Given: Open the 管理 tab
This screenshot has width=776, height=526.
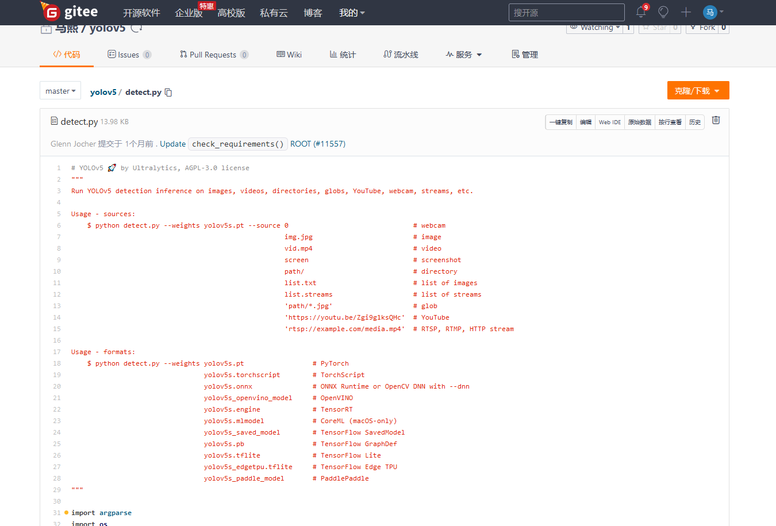Looking at the screenshot, I should pos(525,55).
